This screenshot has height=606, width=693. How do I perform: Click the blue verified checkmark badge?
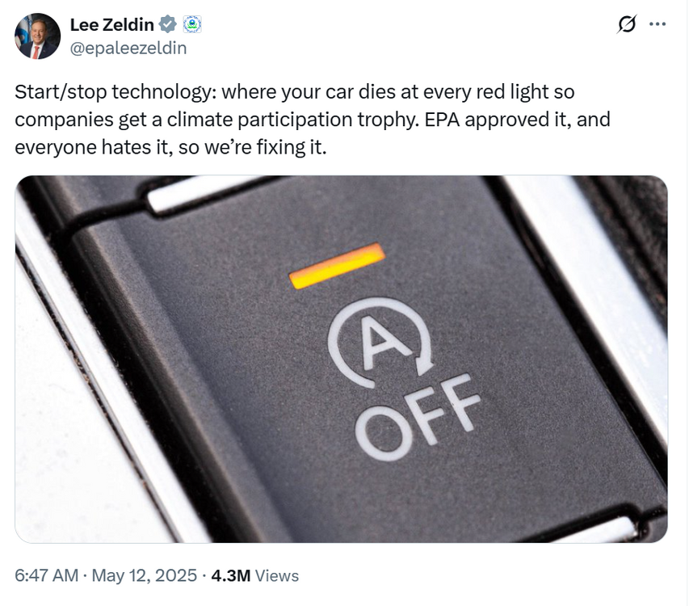[169, 25]
